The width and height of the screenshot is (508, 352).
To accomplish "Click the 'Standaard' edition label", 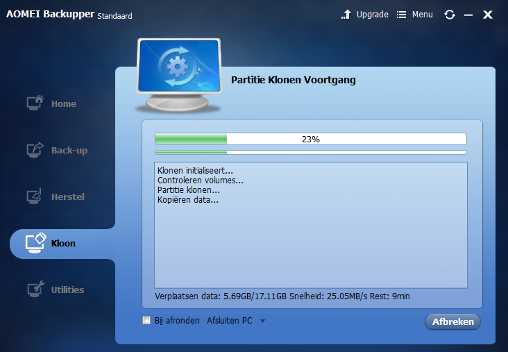I will tap(115, 16).
